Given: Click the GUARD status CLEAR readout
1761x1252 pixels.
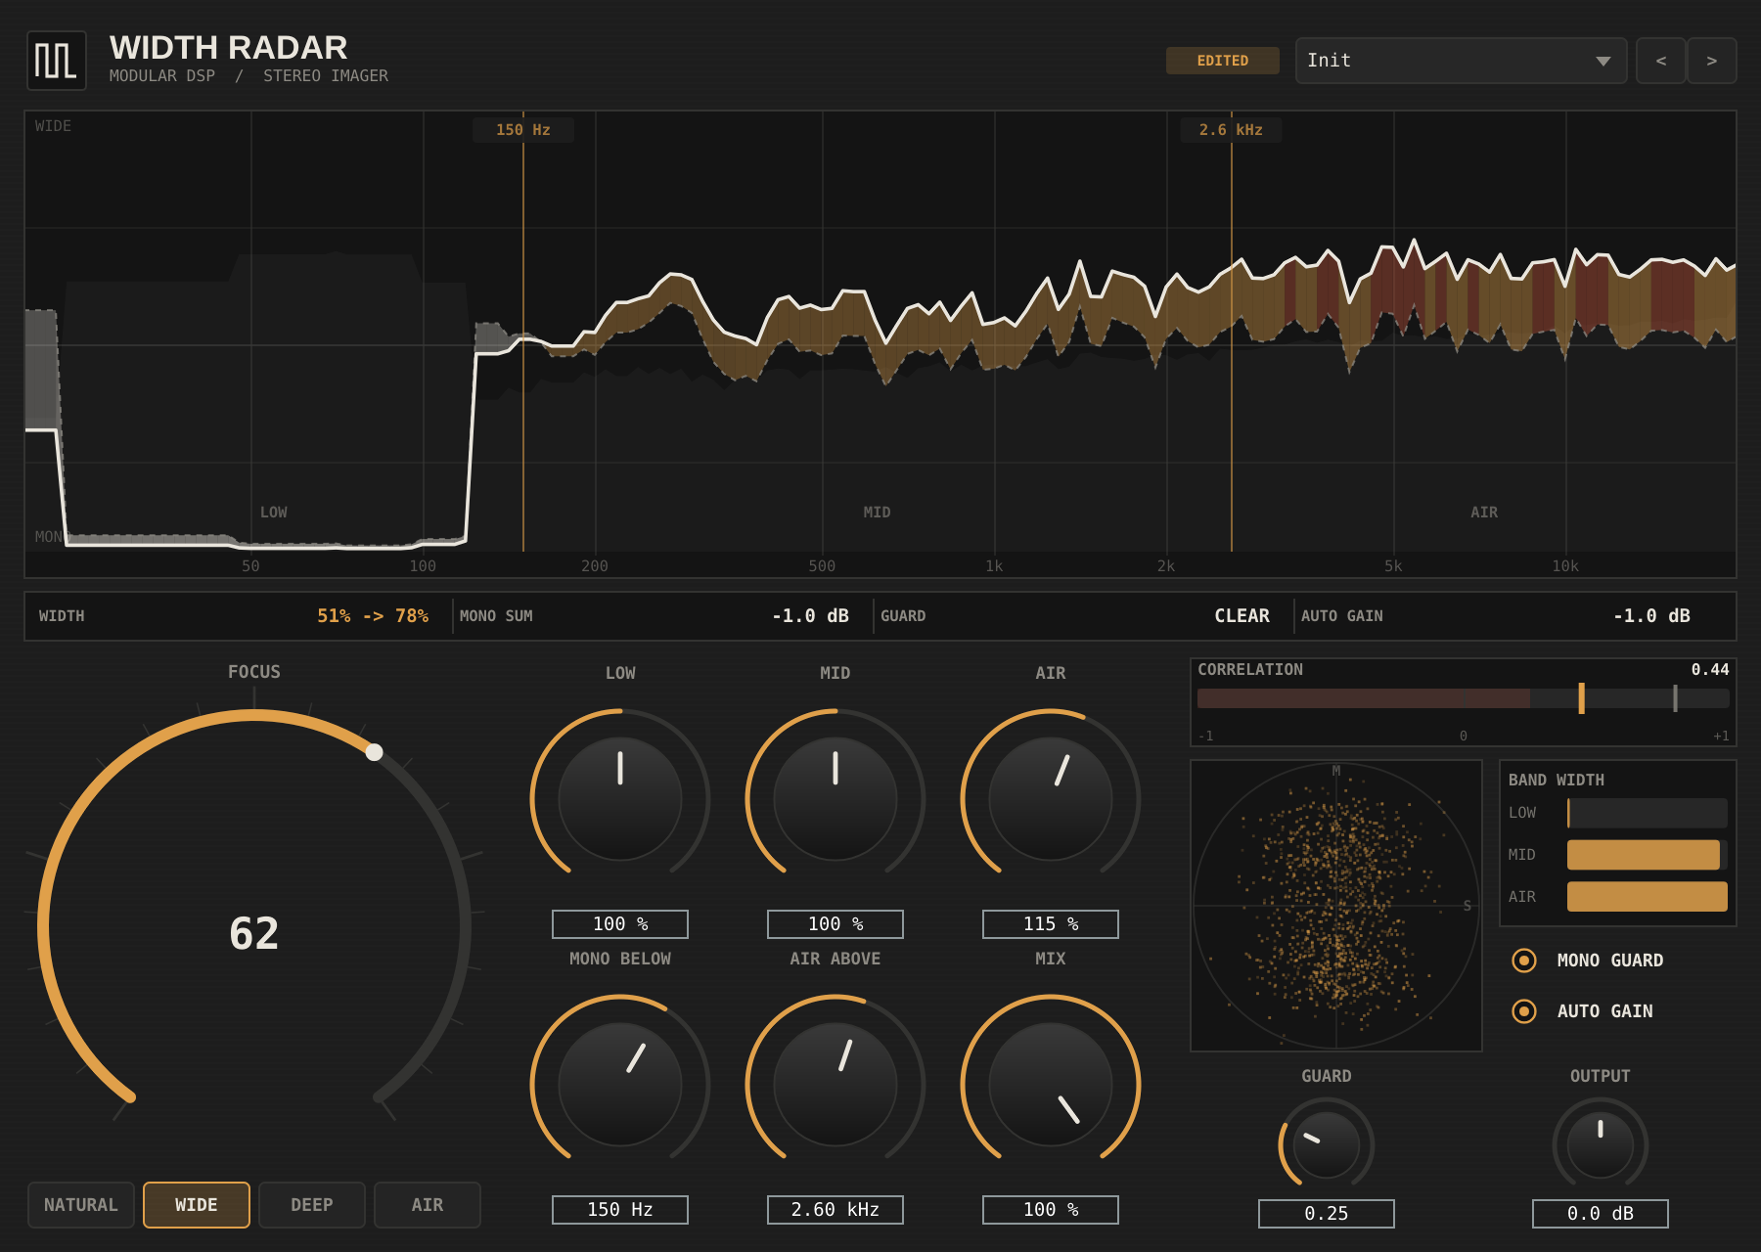Looking at the screenshot, I should (1242, 616).
